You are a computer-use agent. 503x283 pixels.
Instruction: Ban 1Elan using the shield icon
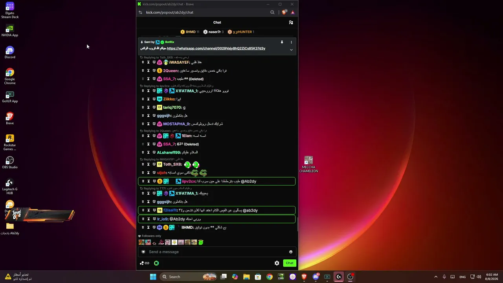(154, 136)
